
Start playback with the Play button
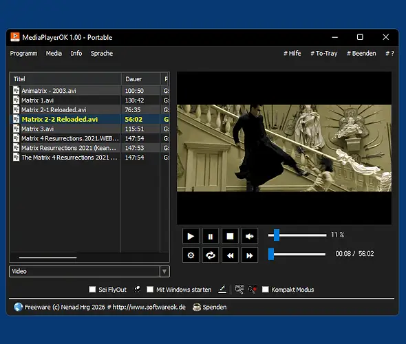tap(191, 236)
